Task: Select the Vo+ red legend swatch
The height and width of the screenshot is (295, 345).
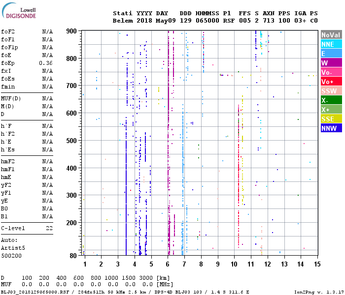Action: click(331, 82)
